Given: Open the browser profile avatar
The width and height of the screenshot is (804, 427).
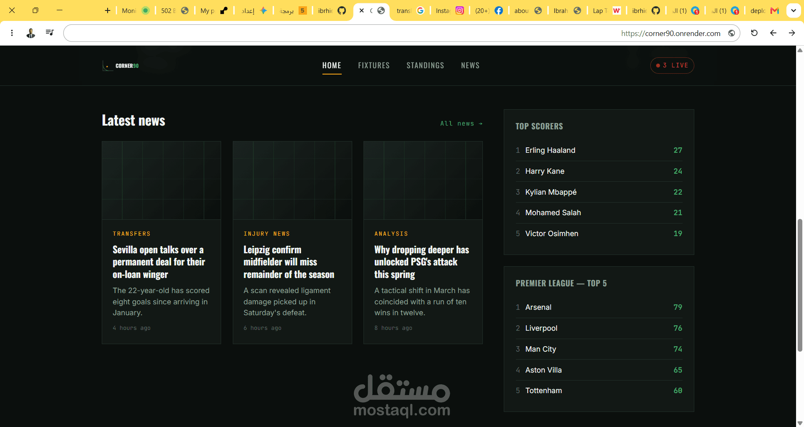Looking at the screenshot, I should 31,33.
